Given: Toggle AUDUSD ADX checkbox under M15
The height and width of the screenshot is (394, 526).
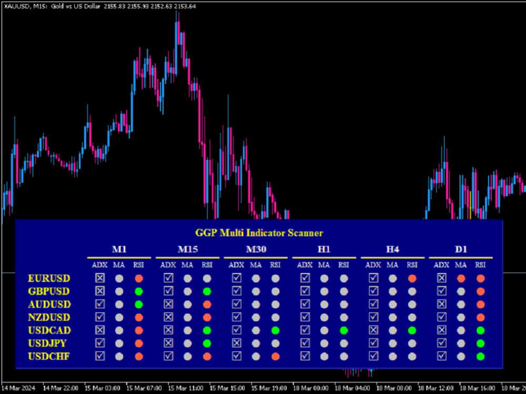Looking at the screenshot, I should point(168,304).
